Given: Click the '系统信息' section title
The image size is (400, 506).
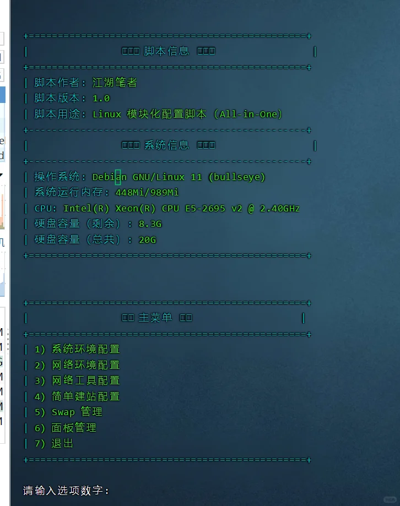Looking at the screenshot, I should [166, 145].
